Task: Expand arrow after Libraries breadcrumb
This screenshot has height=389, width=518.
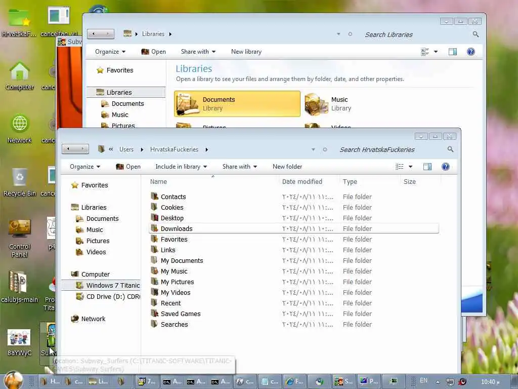Action: point(170,34)
